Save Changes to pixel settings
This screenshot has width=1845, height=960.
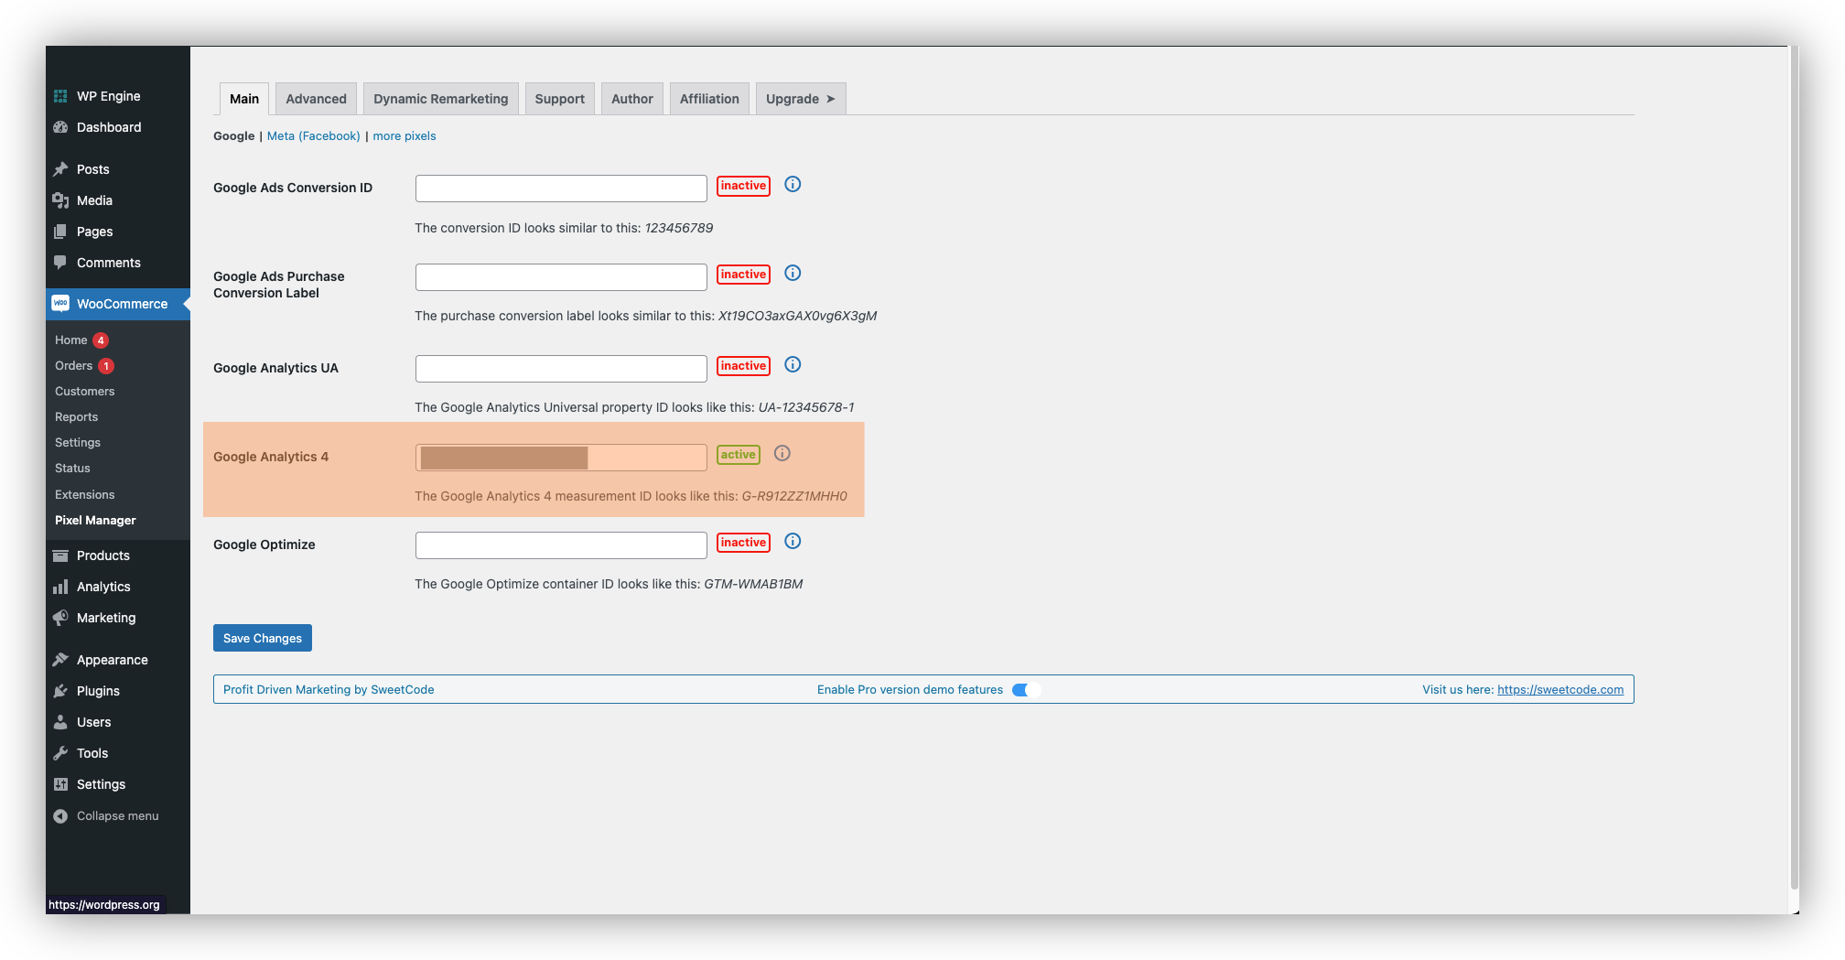pos(263,638)
